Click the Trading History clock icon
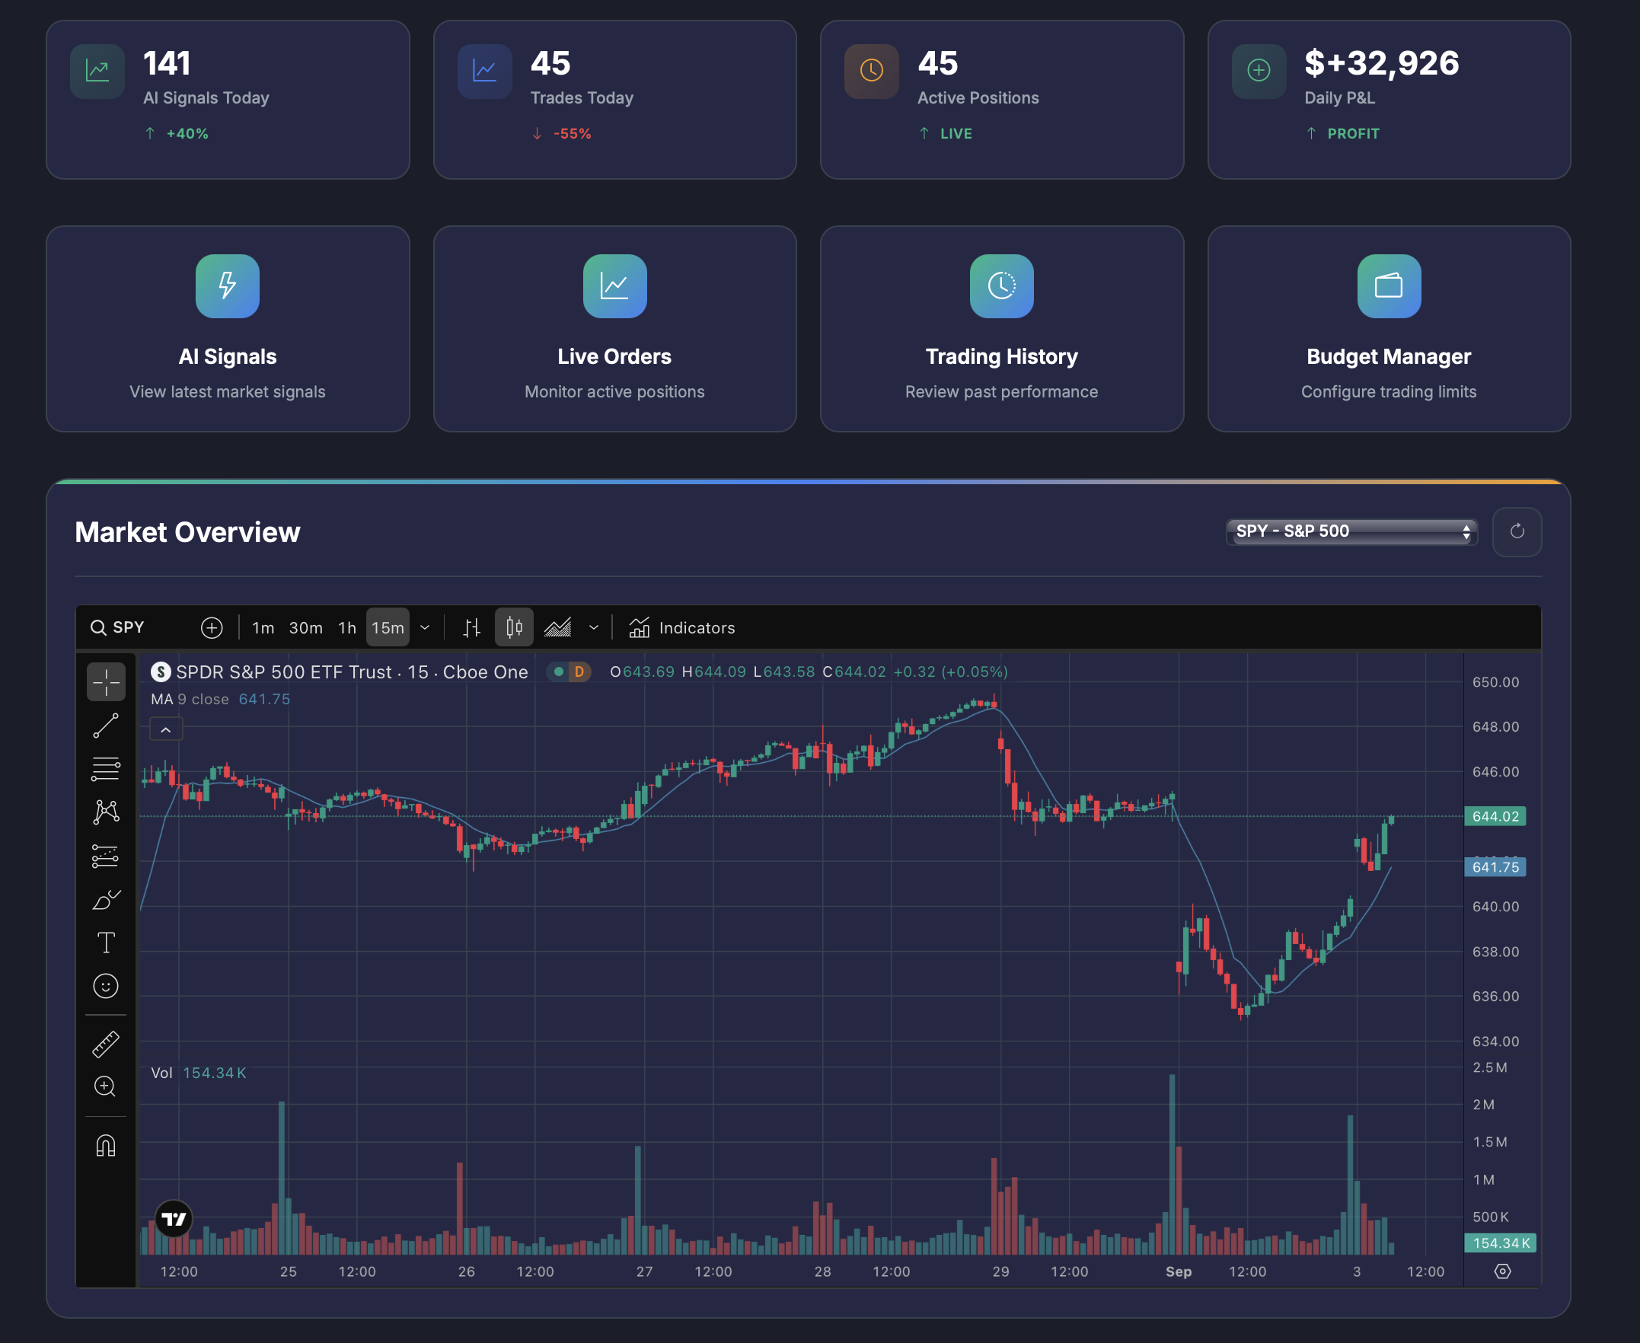This screenshot has width=1640, height=1343. [1001, 286]
